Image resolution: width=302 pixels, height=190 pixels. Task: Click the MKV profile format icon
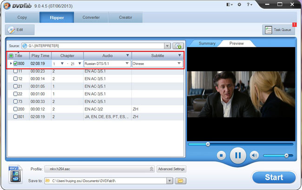click(x=16, y=174)
